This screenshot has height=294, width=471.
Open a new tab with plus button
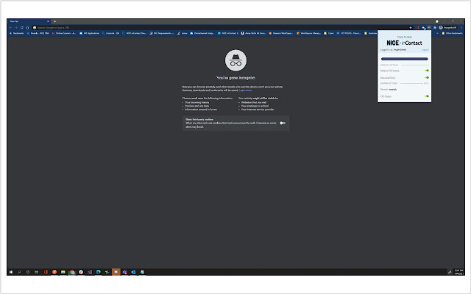pos(54,21)
